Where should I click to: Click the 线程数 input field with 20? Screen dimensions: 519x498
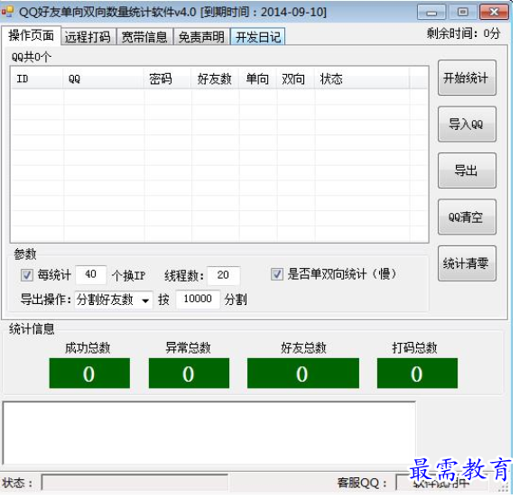click(224, 275)
